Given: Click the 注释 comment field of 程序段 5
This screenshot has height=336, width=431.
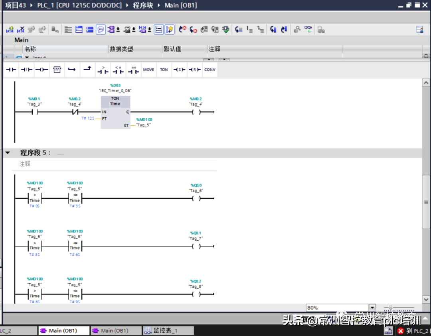Looking at the screenshot, I should [116, 164].
